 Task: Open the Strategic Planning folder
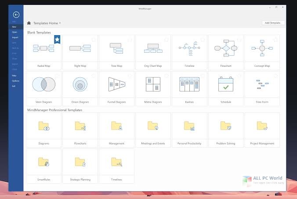pyautogui.click(x=80, y=166)
